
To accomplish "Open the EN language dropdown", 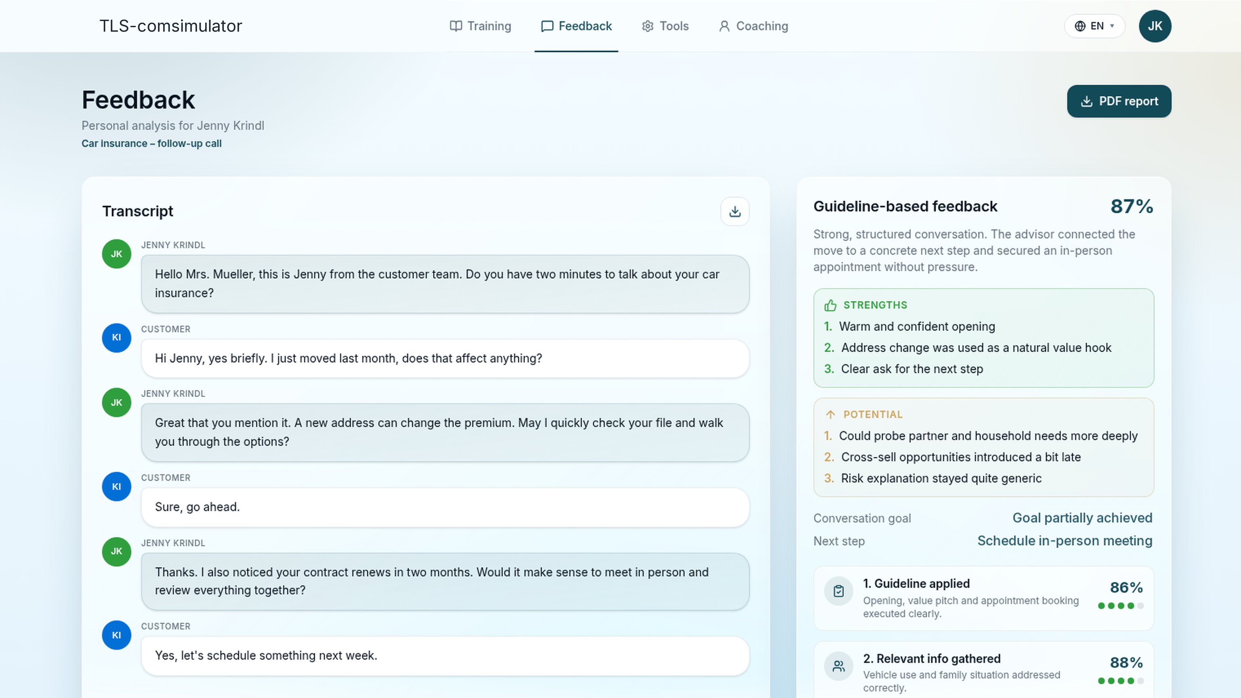I will pyautogui.click(x=1094, y=26).
